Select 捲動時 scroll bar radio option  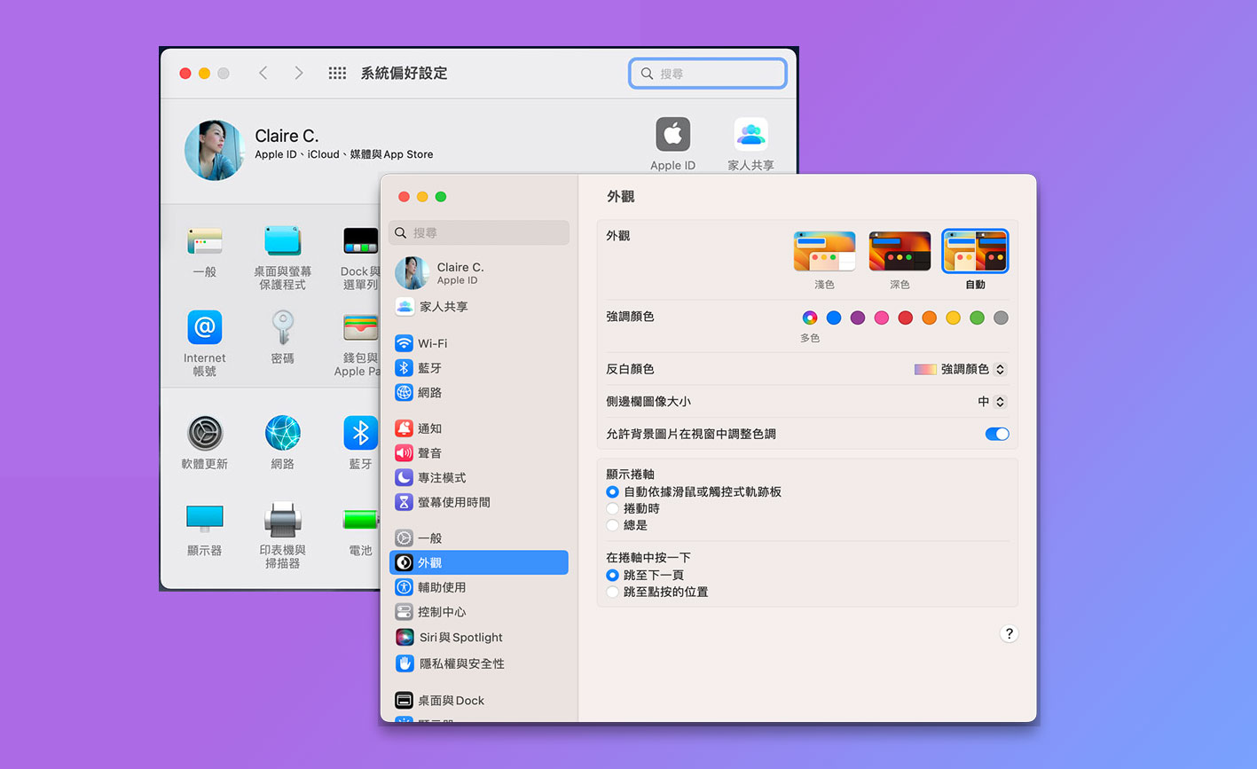[x=612, y=508]
